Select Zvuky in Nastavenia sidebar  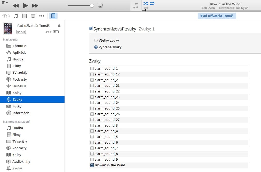click(32, 99)
